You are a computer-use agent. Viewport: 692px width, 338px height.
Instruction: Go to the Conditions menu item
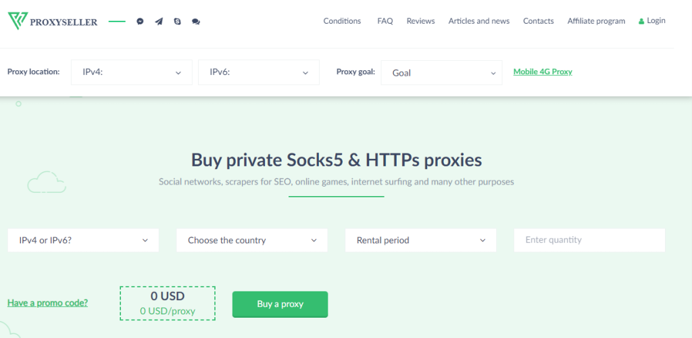tap(342, 21)
